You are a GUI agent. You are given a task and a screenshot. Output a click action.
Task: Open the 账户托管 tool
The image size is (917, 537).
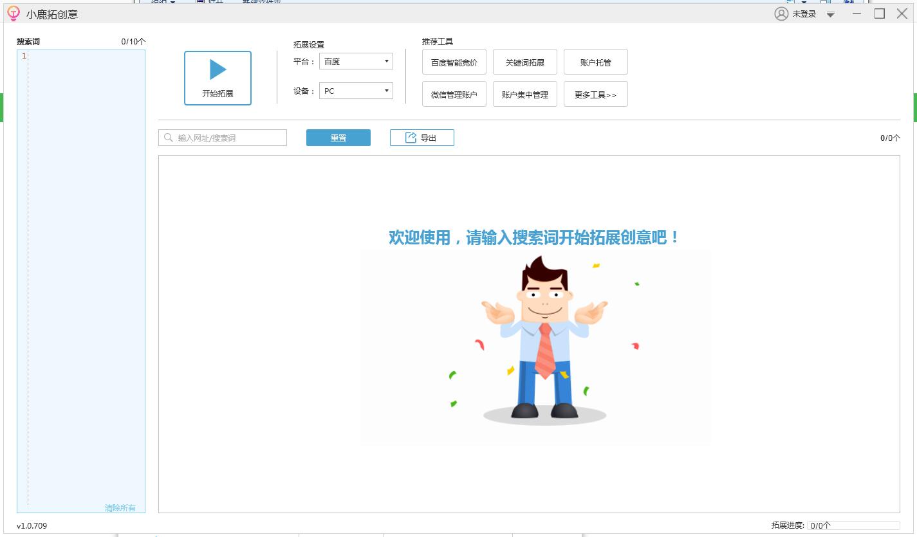pyautogui.click(x=595, y=62)
